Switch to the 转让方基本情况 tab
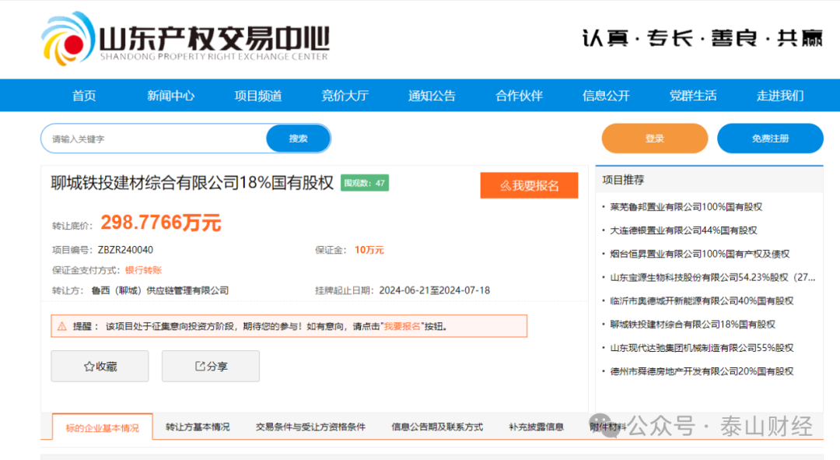Viewport: 840px width, 460px height. (x=198, y=427)
